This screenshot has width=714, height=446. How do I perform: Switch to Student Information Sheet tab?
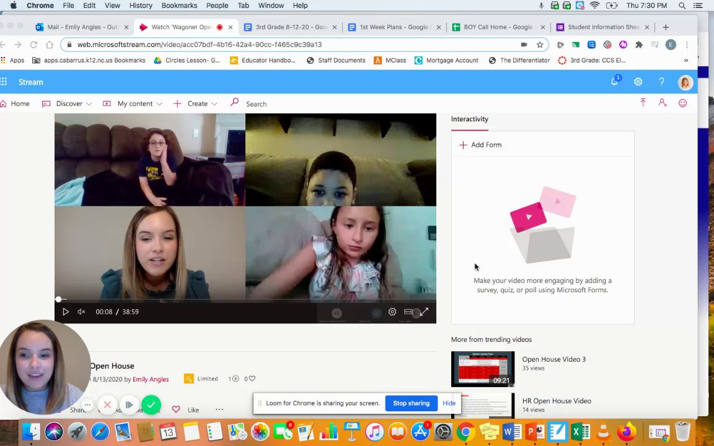603,27
